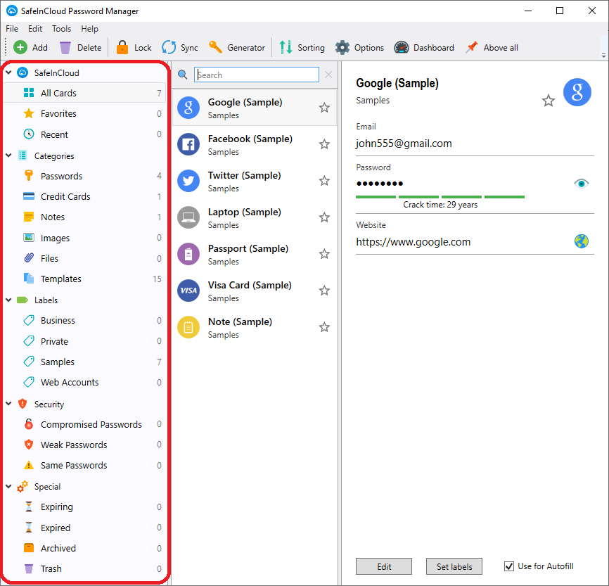Click the large Google card icon in details

tap(577, 92)
